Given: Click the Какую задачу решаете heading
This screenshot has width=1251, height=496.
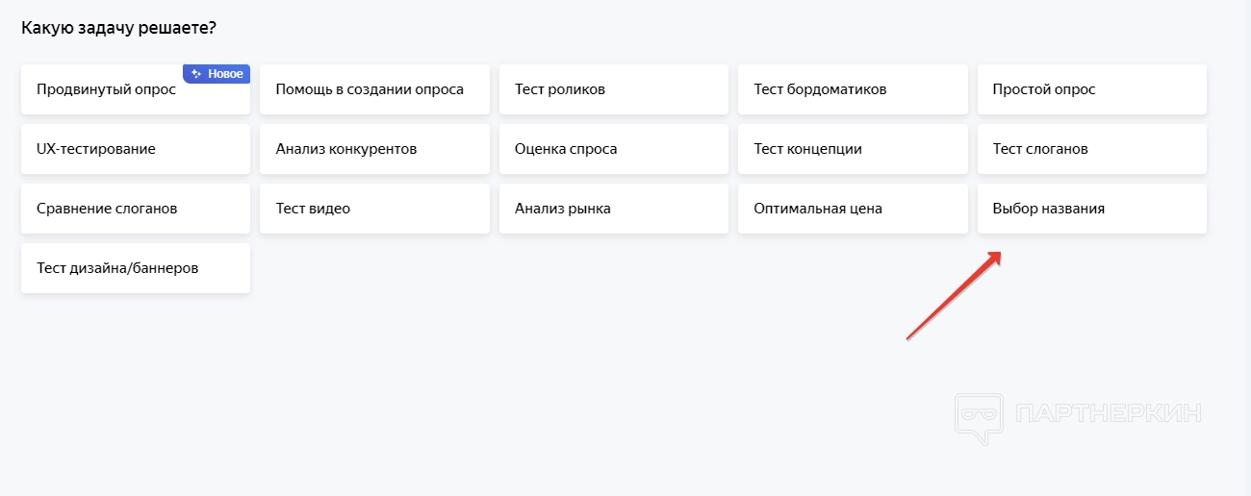Looking at the screenshot, I should (x=118, y=29).
